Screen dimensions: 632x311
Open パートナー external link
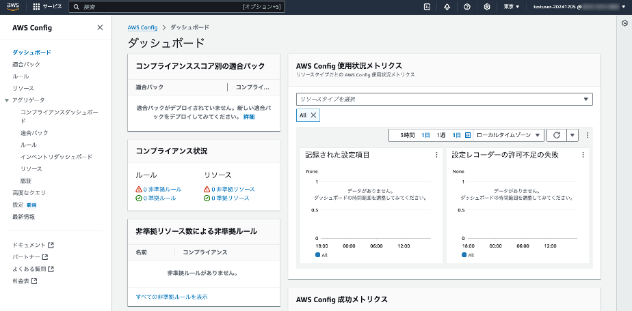pos(30,256)
